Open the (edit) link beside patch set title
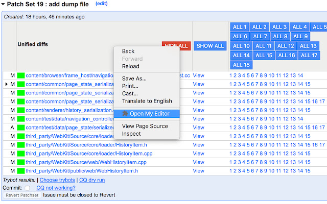327x204 pixels. coord(102,4)
